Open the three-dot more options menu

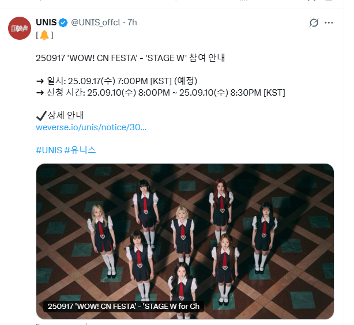[x=329, y=22]
